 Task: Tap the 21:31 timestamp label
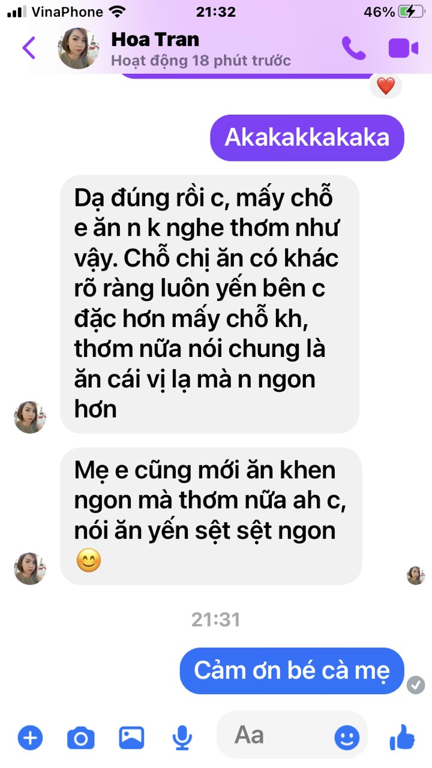pos(216,620)
